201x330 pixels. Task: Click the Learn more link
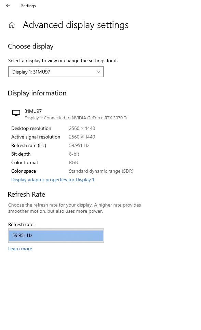pos(20,249)
